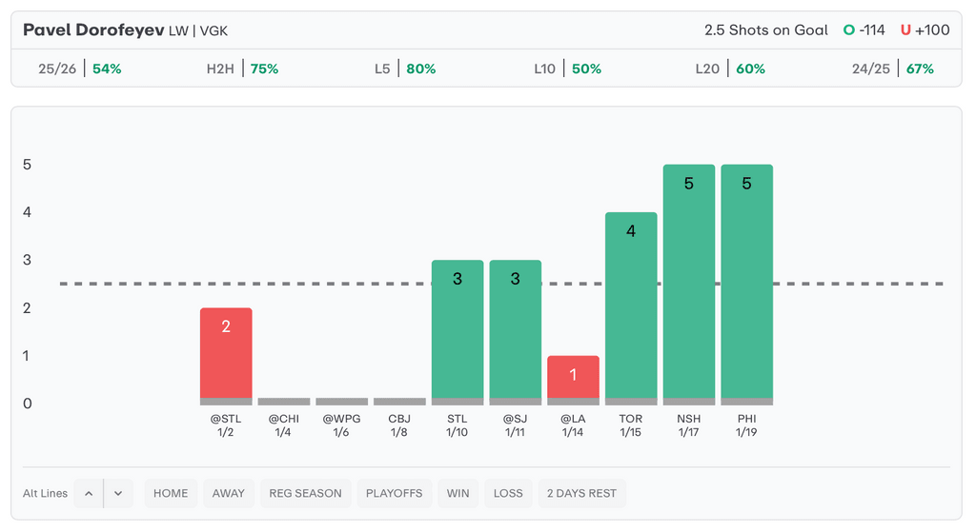Enable the PLAYOFFS filter

tap(395, 493)
